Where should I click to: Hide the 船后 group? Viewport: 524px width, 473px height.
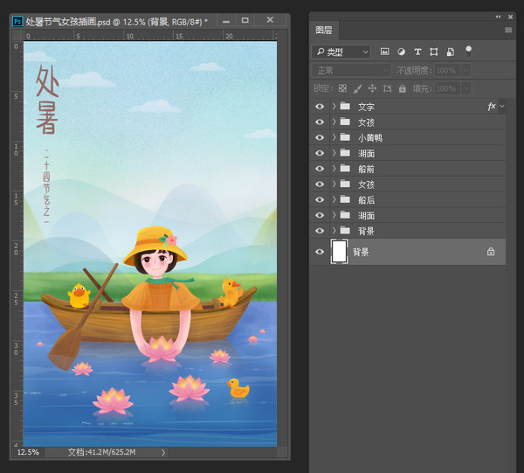320,199
